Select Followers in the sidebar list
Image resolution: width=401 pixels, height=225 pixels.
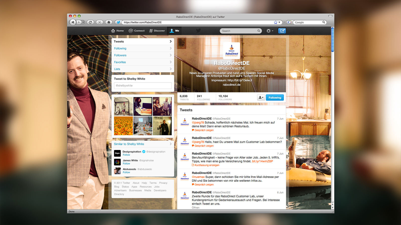click(120, 55)
